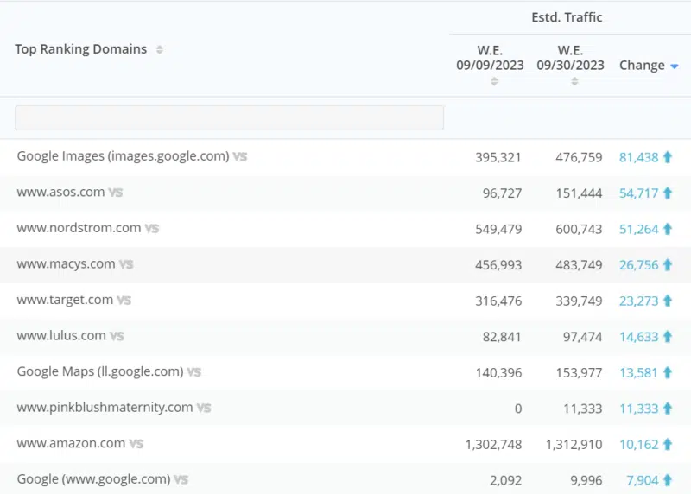Click the 151,444 traffic value
Screen dimensions: 691x494
pos(579,193)
